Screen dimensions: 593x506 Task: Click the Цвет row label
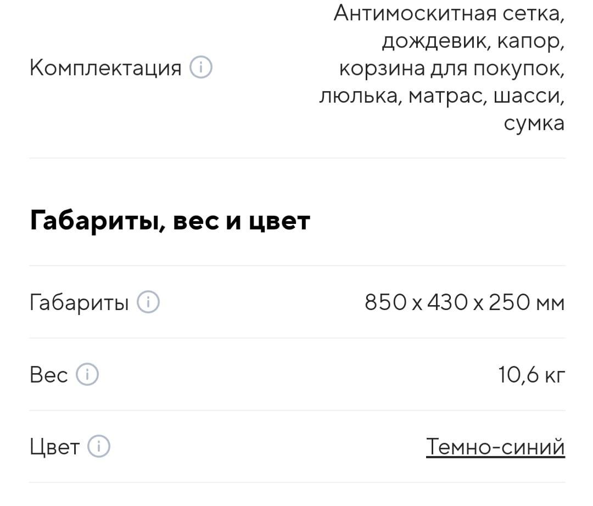[x=54, y=447]
